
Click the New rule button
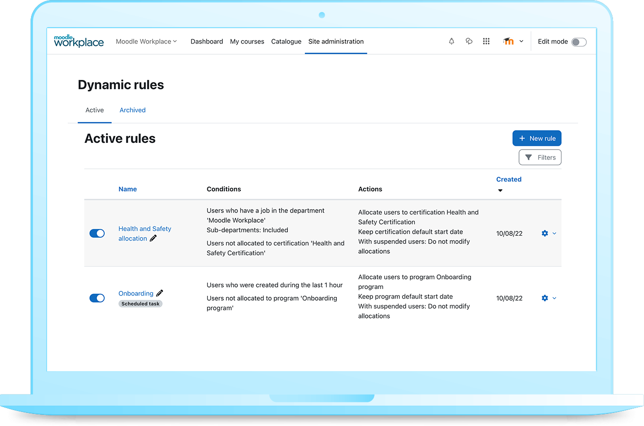[x=537, y=138]
